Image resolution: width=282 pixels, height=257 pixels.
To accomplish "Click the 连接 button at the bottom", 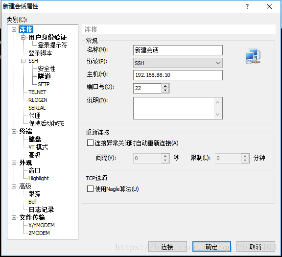I will [167, 247].
